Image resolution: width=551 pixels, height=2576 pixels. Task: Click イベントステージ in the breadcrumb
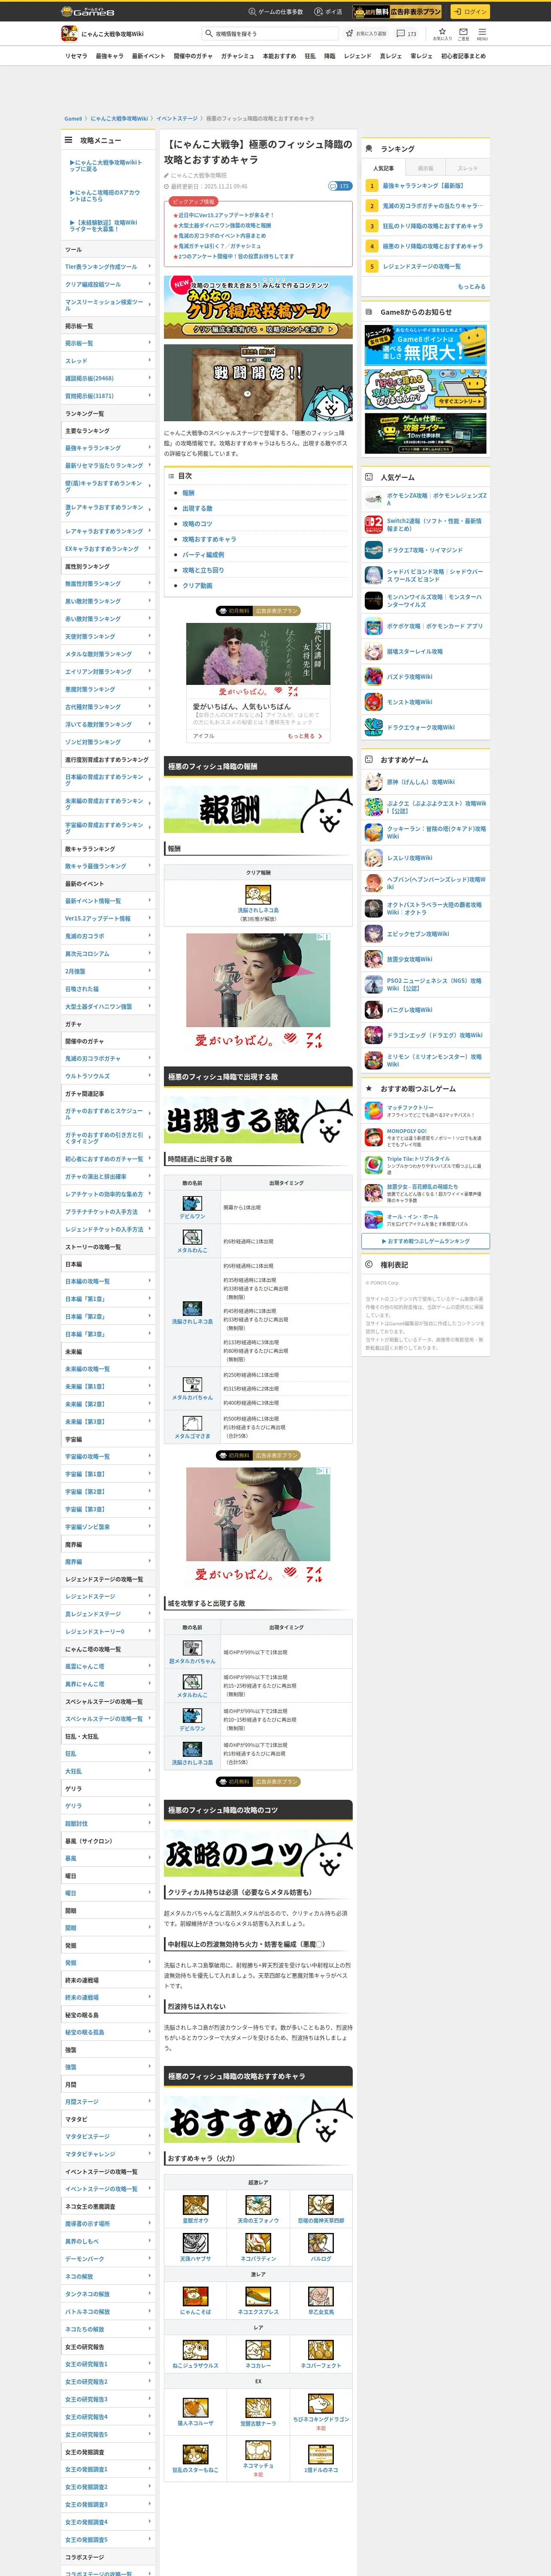point(177,118)
